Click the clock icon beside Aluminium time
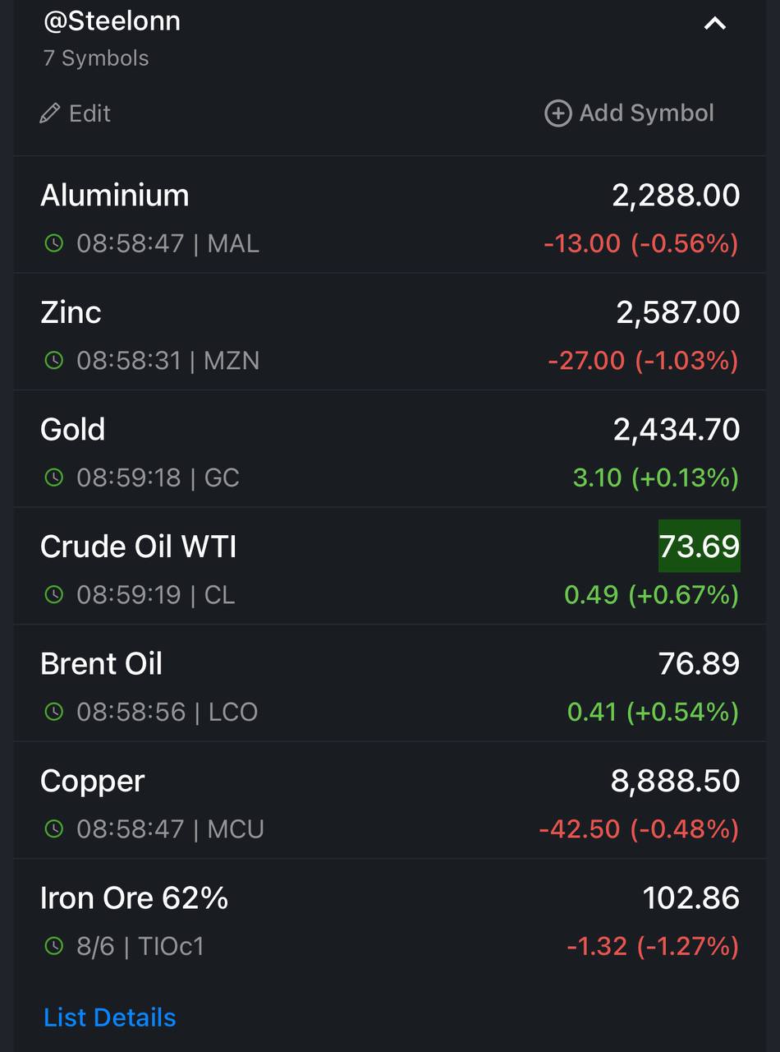 click(x=53, y=243)
